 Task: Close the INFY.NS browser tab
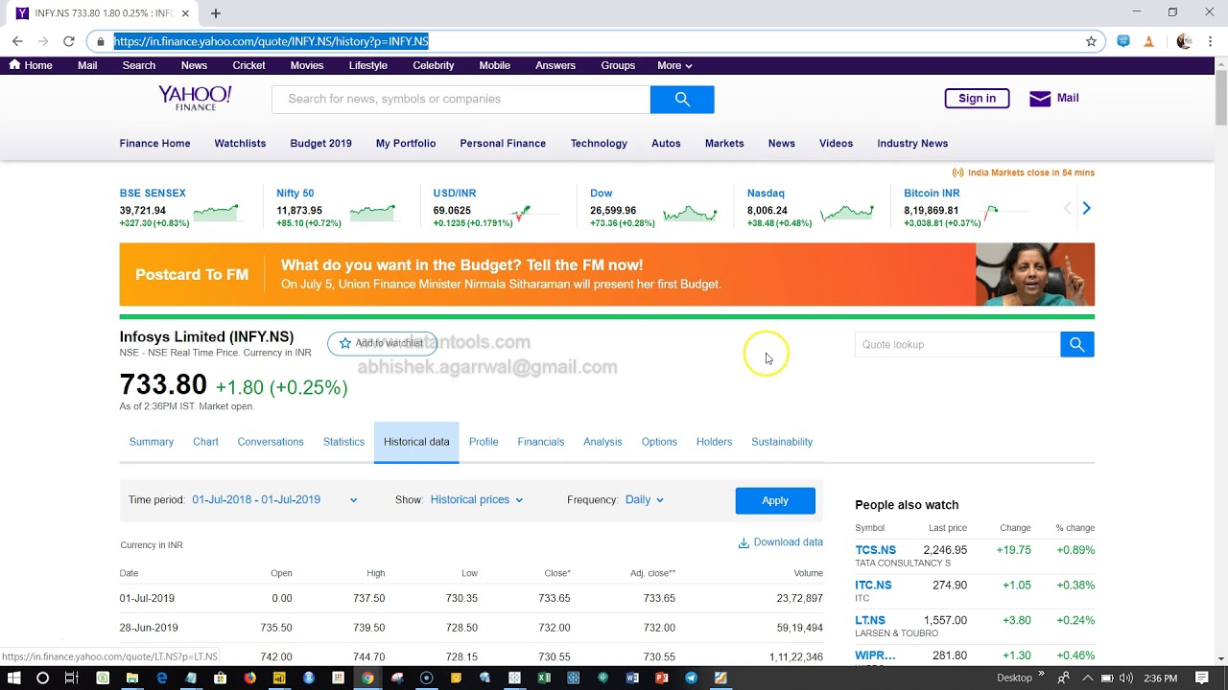click(185, 13)
